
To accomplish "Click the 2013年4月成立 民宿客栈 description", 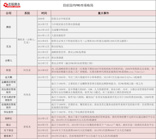I will point(85,136).
